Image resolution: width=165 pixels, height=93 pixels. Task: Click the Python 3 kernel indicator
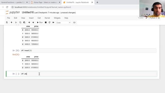pos(153,18)
